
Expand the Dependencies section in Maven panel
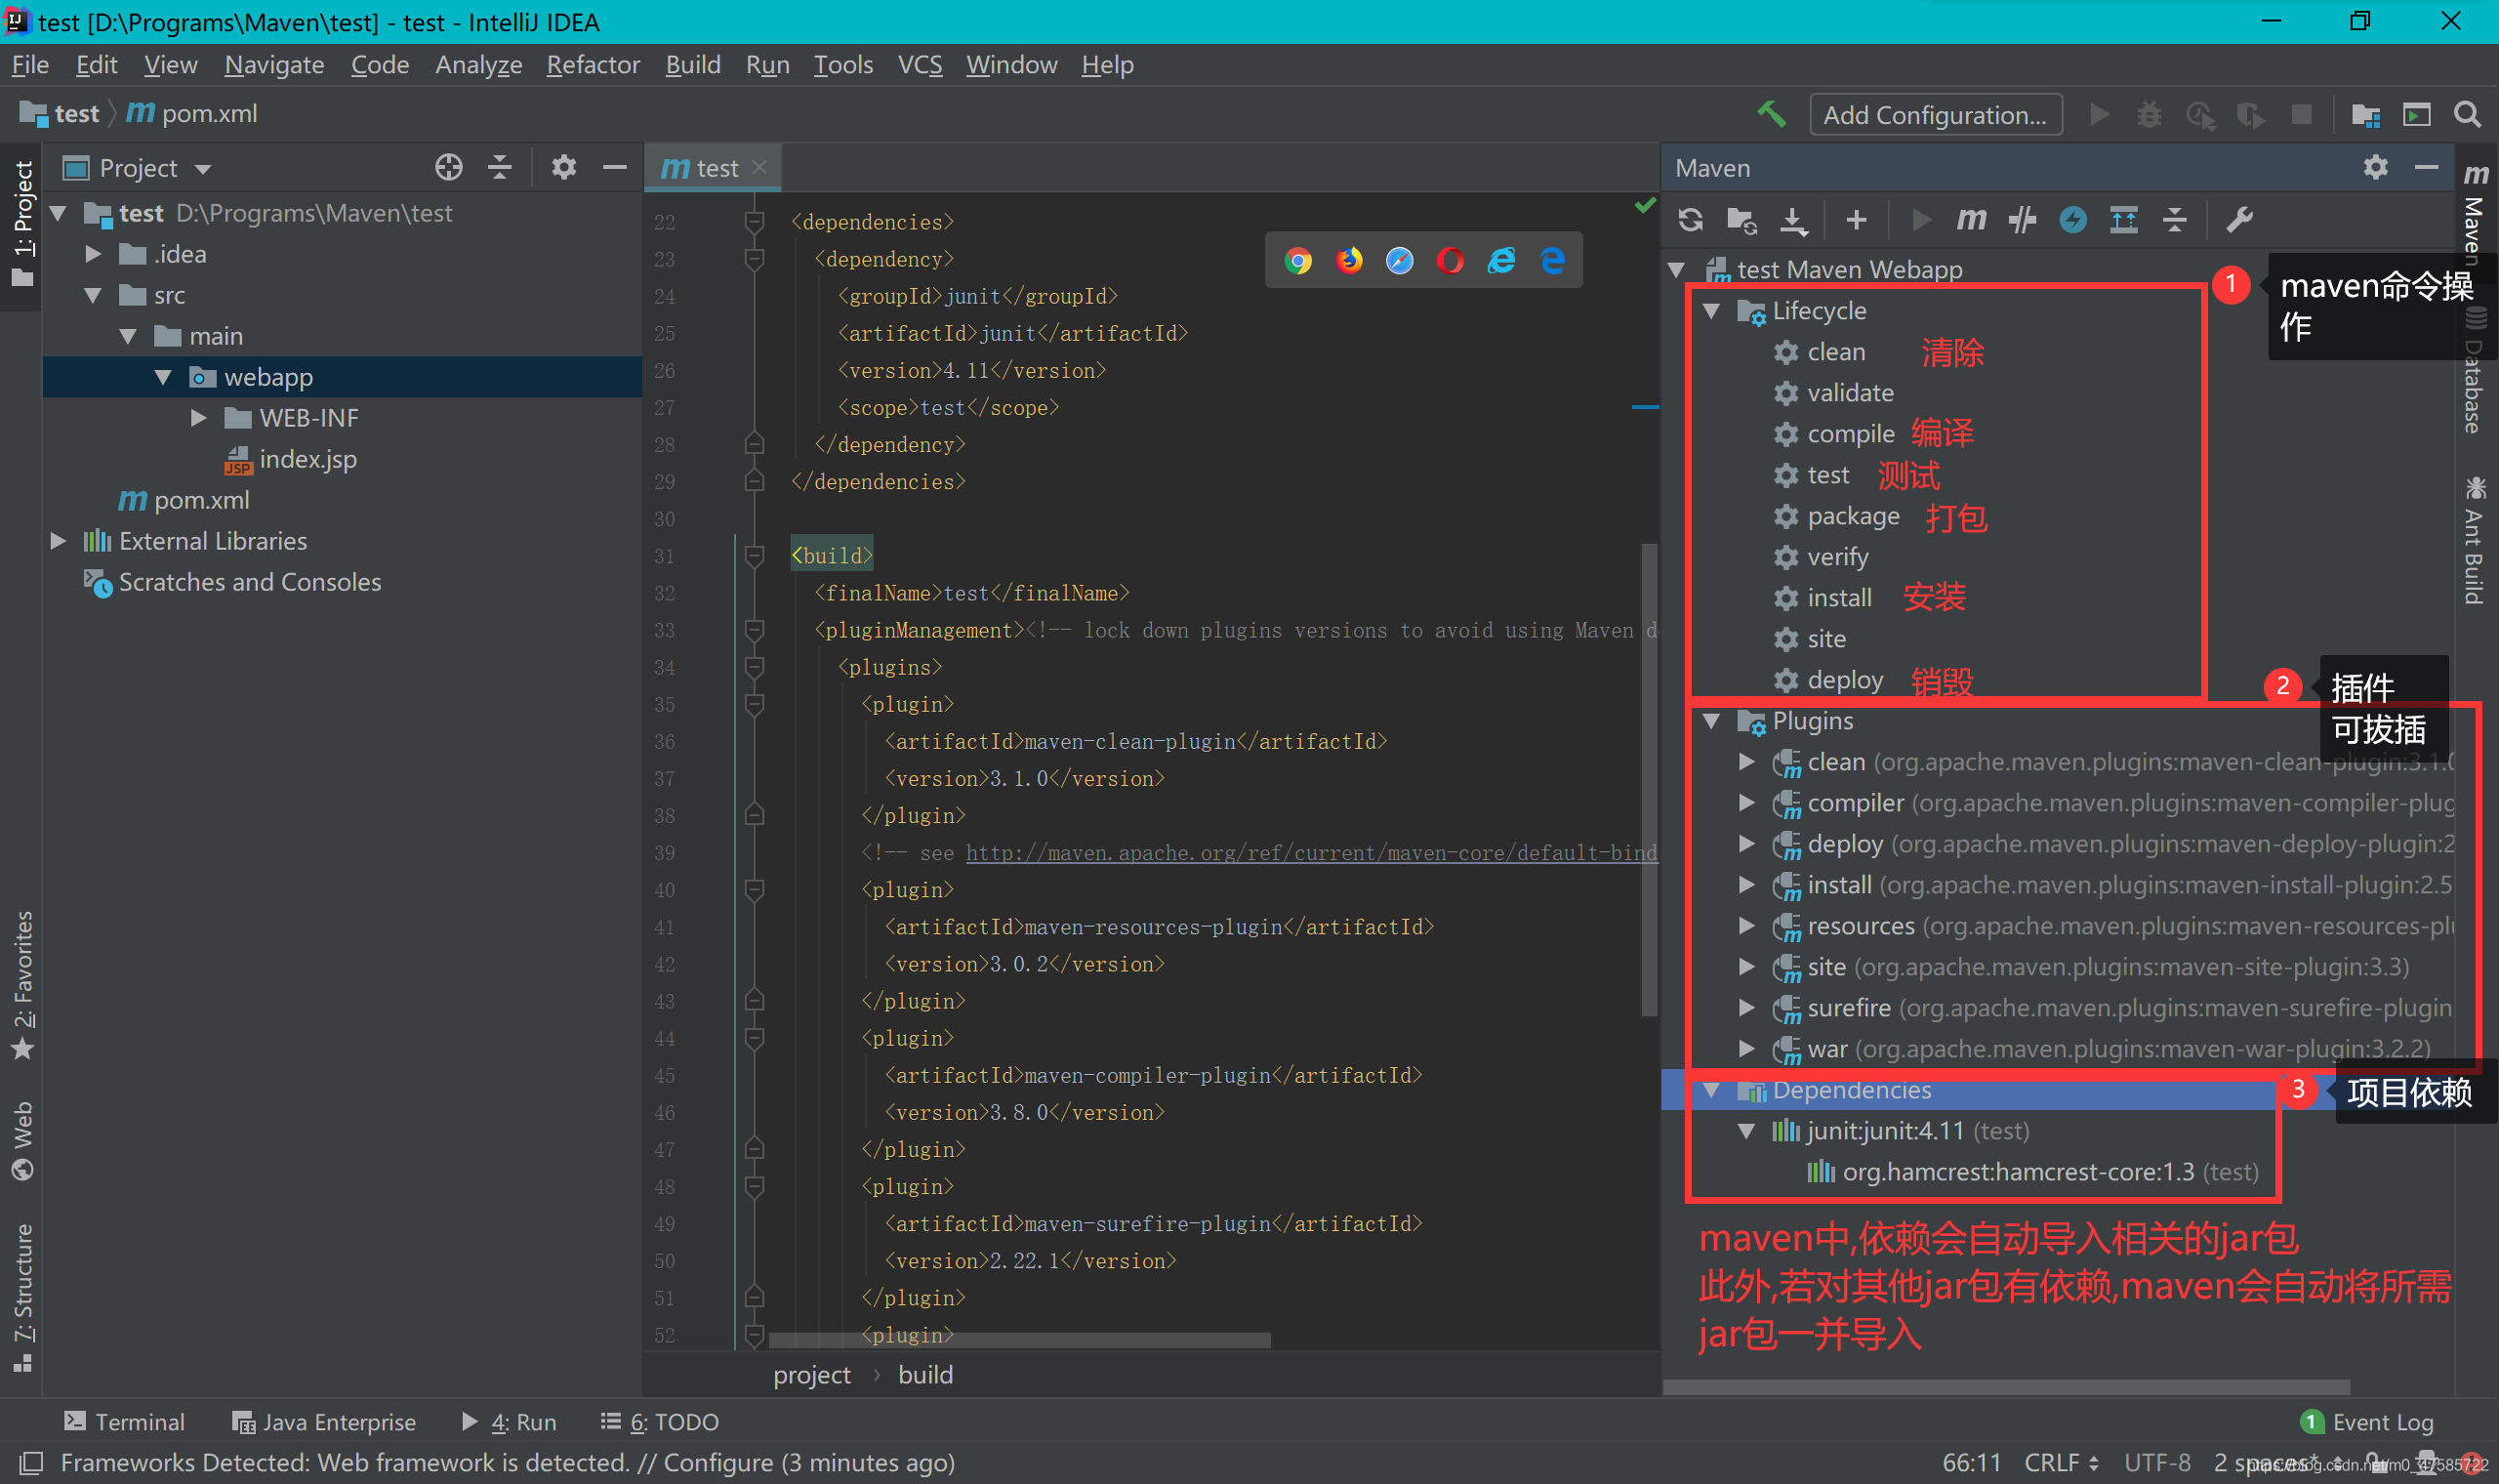click(x=1713, y=1090)
